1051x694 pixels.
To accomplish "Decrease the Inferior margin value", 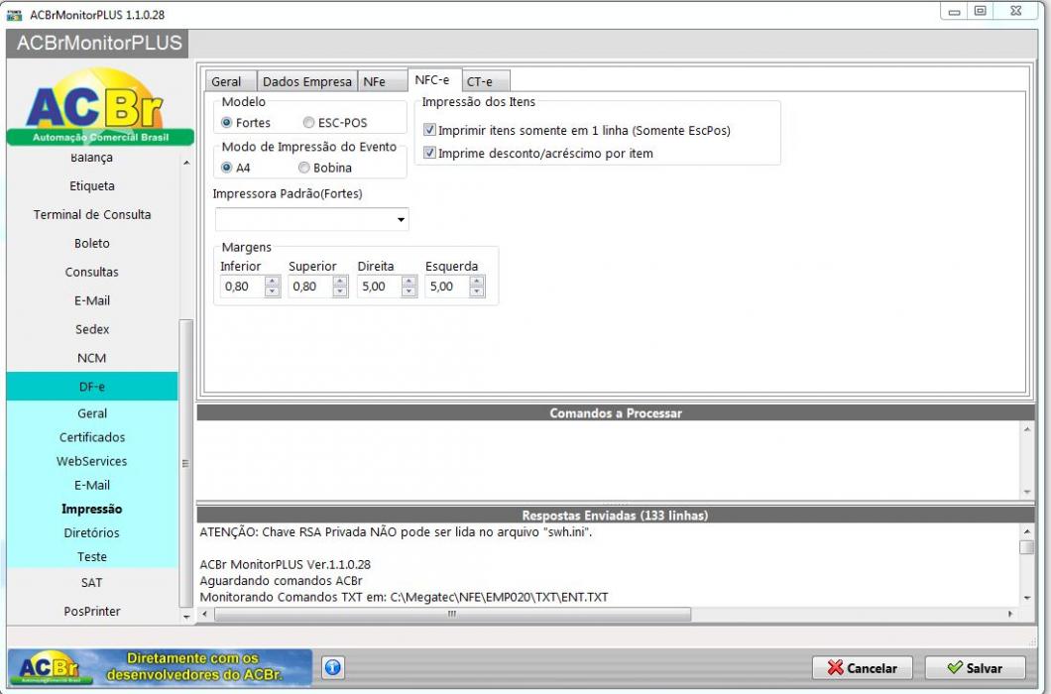I will (x=272, y=291).
